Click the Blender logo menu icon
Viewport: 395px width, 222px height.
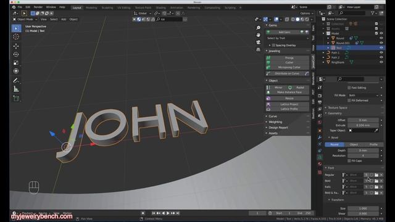(14, 7)
